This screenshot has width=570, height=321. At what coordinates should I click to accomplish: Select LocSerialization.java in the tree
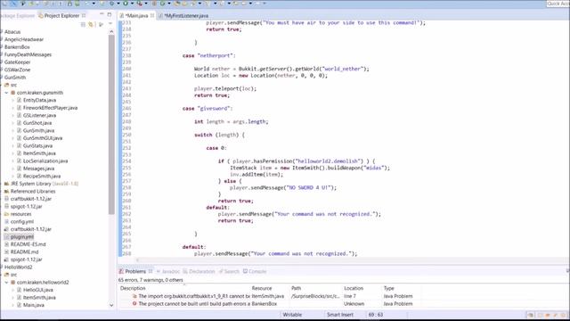pos(45,160)
